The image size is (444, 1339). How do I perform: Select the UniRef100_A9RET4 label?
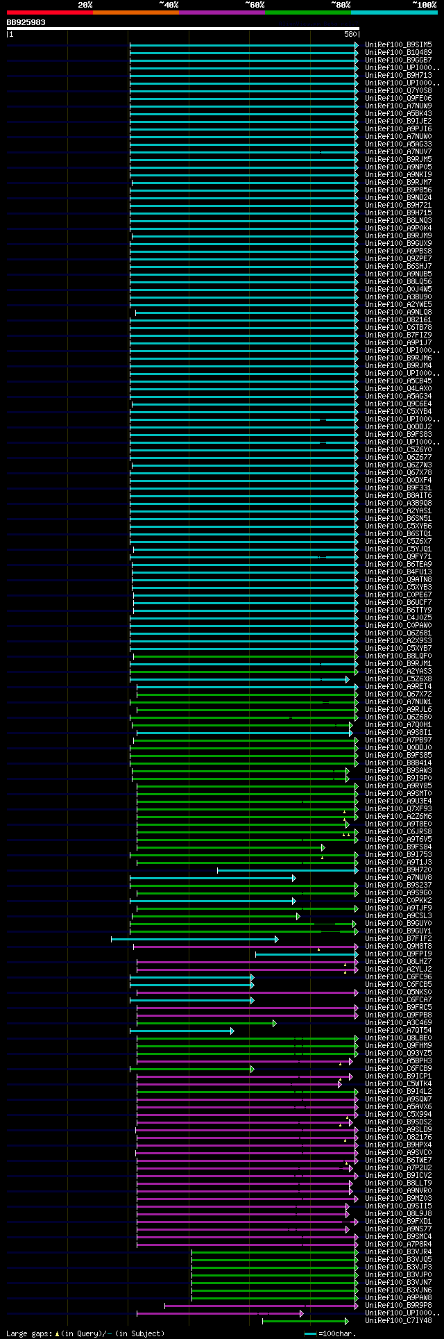click(398, 686)
